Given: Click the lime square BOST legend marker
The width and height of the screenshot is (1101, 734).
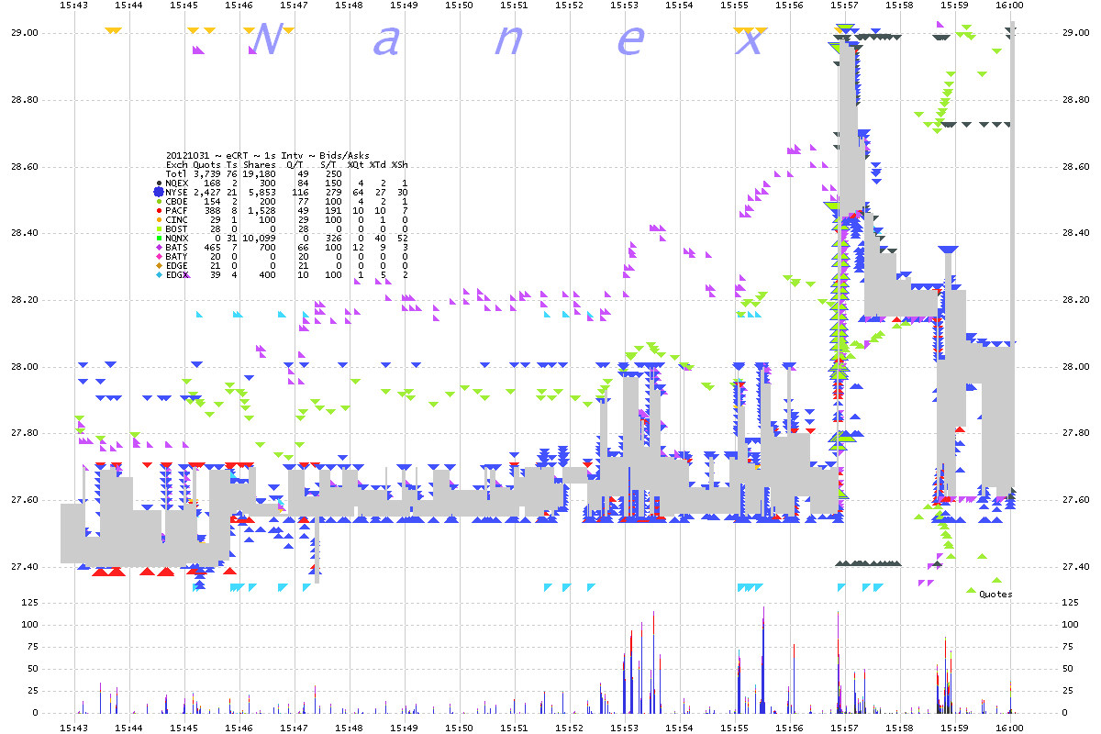Looking at the screenshot, I should coord(160,228).
